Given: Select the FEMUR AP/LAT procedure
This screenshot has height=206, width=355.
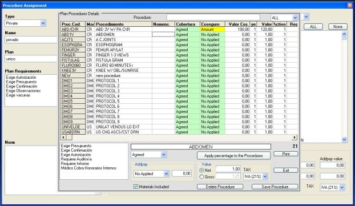Looking at the screenshot, I should tap(123, 50).
